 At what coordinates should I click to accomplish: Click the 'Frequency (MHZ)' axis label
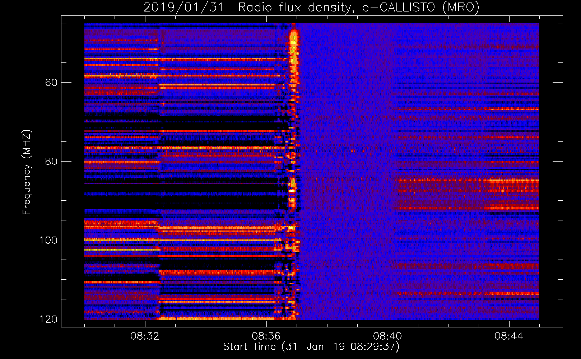27,172
